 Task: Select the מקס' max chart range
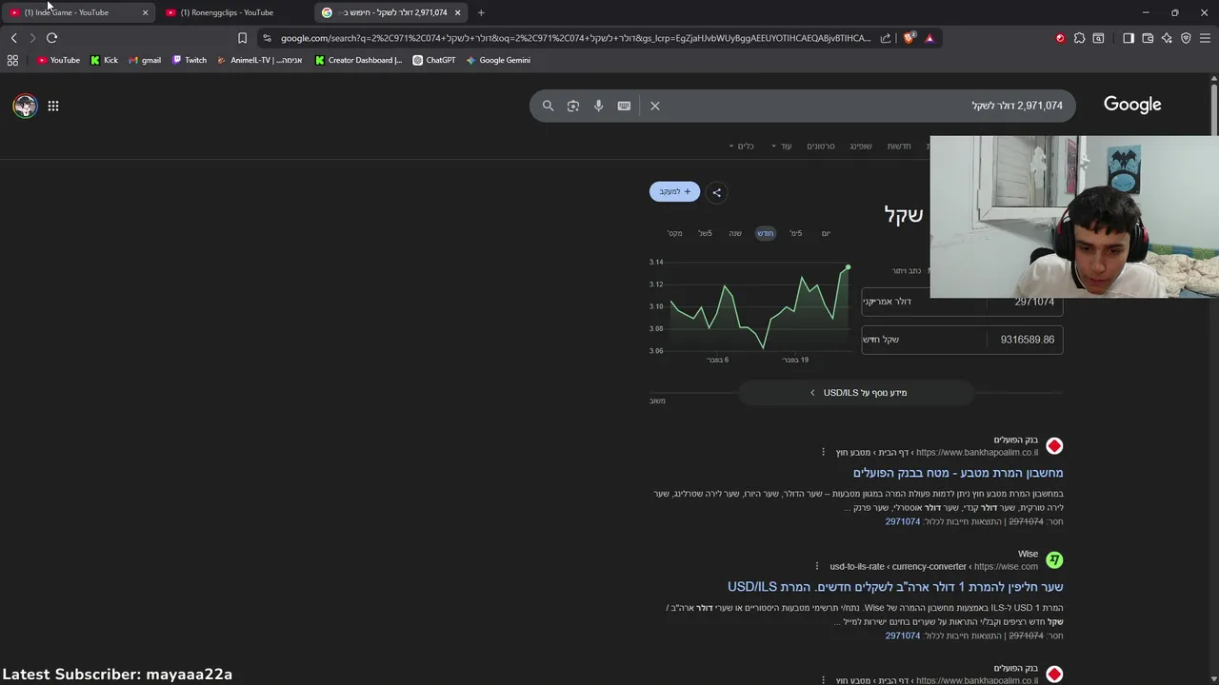(675, 233)
